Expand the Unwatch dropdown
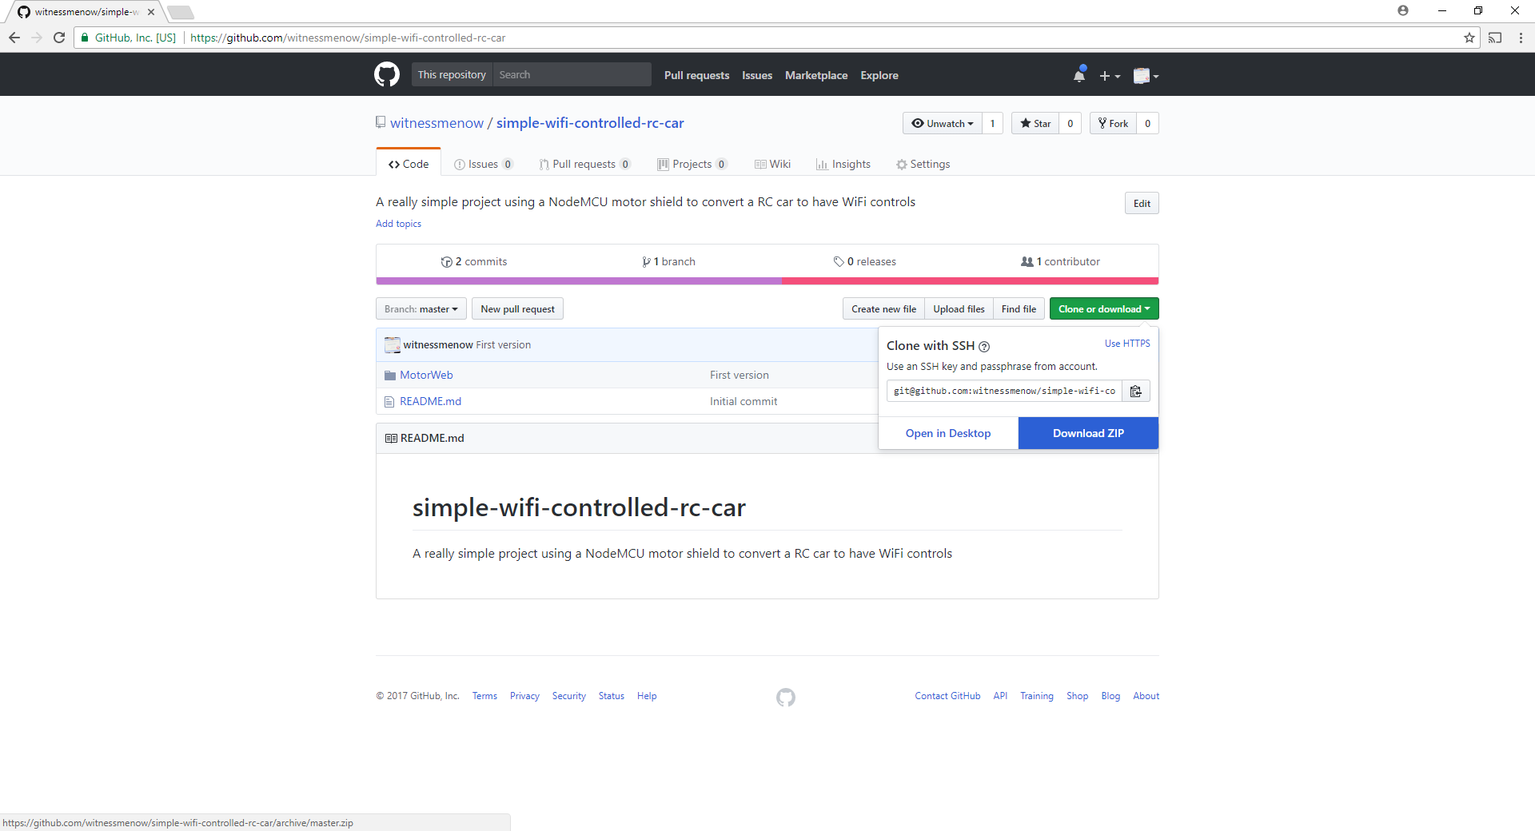 tap(943, 123)
